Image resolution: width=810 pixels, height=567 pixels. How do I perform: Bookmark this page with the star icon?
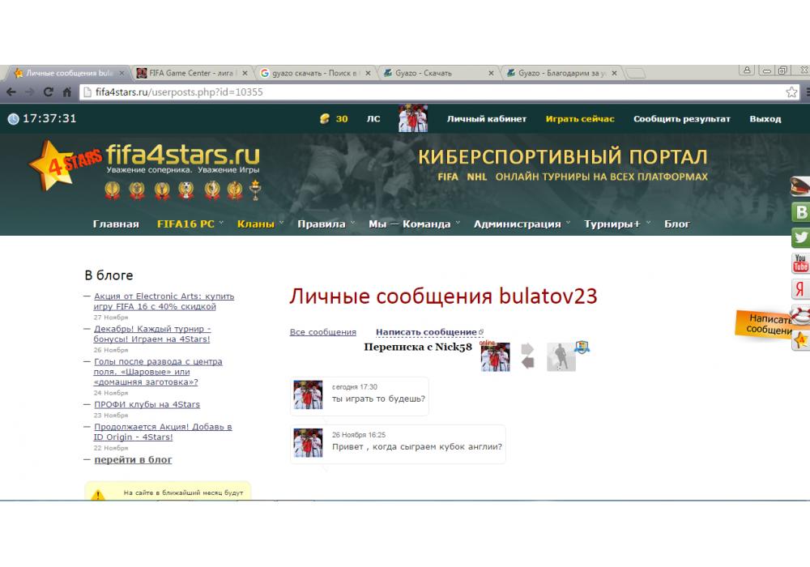[x=791, y=92]
